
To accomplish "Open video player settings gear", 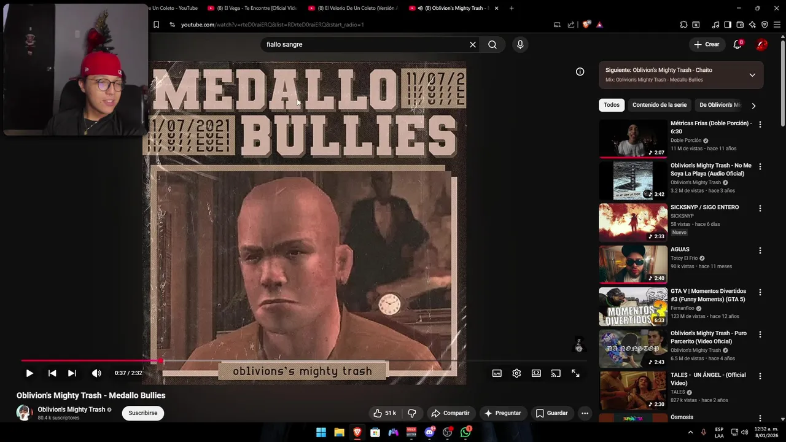I will pyautogui.click(x=516, y=373).
